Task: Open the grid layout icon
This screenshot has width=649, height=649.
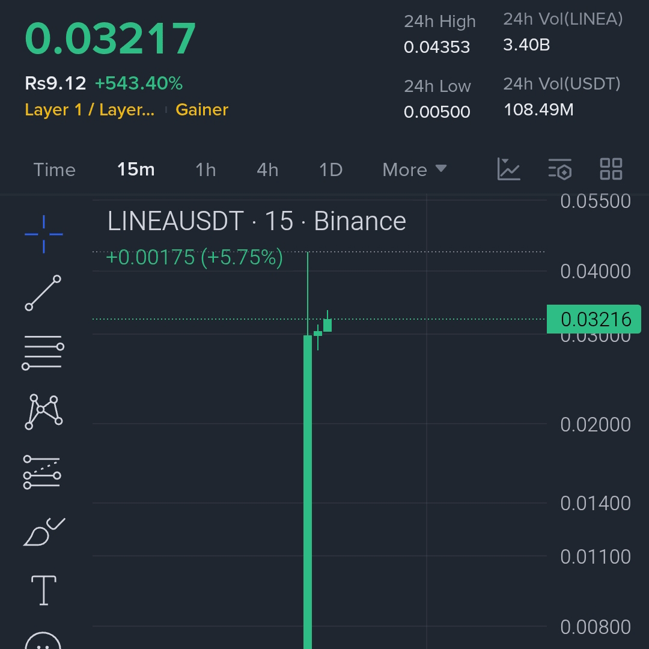Action: [611, 169]
